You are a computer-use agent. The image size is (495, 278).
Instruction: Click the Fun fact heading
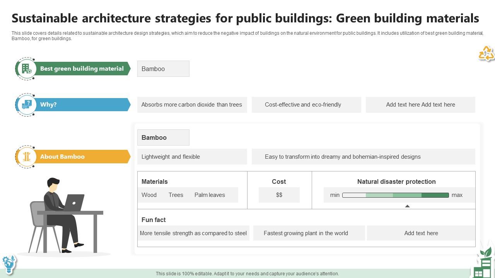(154, 220)
